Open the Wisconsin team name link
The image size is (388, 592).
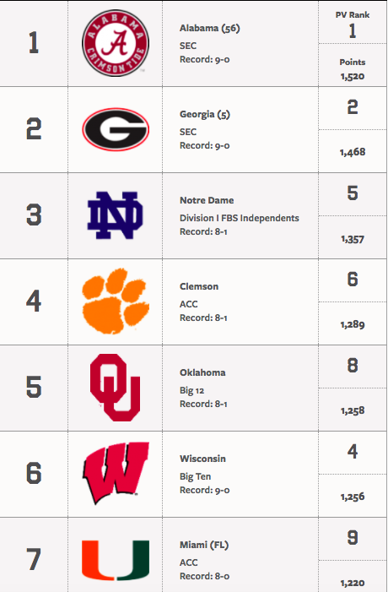[203, 459]
